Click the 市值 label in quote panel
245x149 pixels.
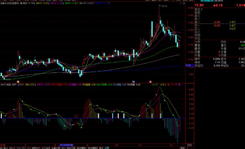[x=224, y=49]
